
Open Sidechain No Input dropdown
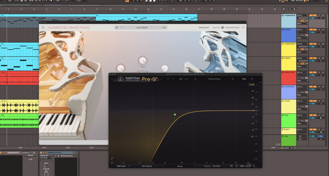point(46,158)
